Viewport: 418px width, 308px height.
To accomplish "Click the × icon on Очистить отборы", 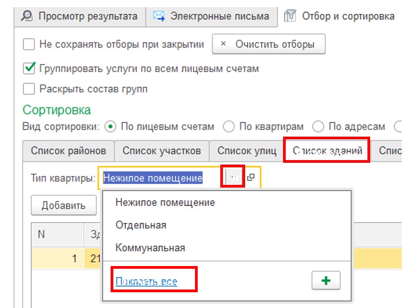I will [x=223, y=43].
